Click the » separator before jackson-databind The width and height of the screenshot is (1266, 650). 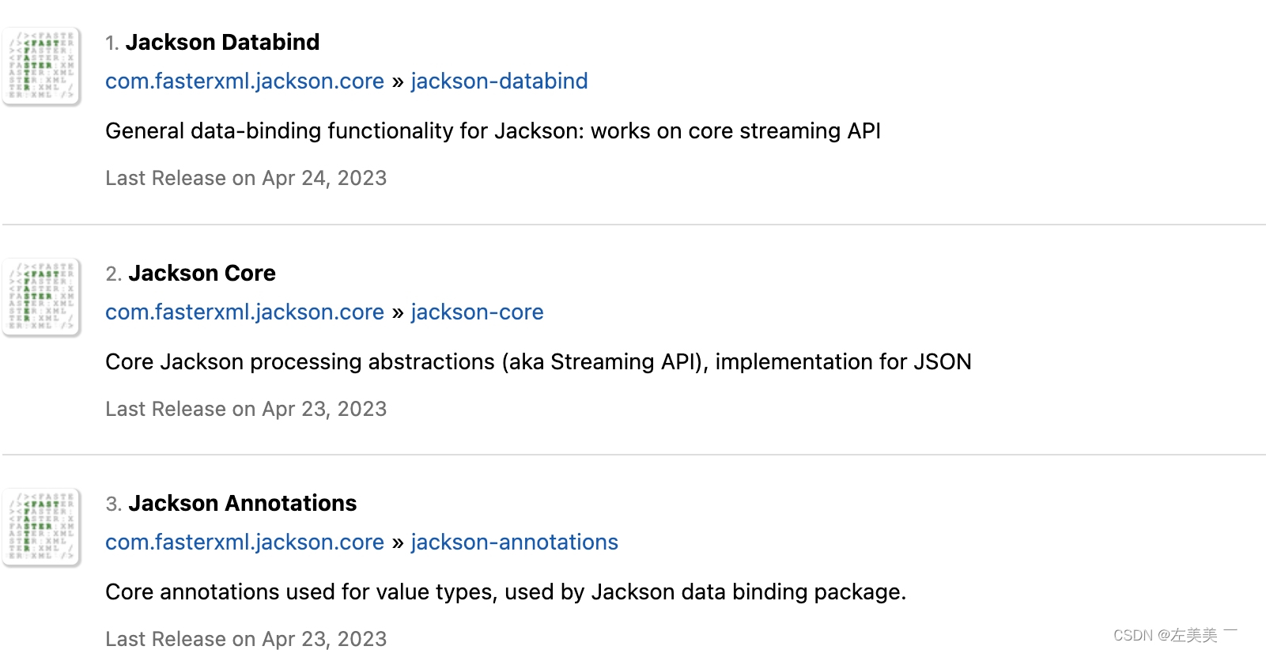(x=397, y=81)
